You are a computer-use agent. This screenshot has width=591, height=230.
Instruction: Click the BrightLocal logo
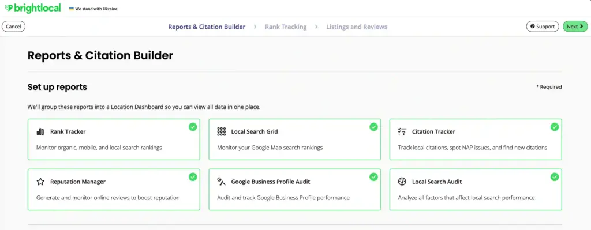click(x=33, y=8)
